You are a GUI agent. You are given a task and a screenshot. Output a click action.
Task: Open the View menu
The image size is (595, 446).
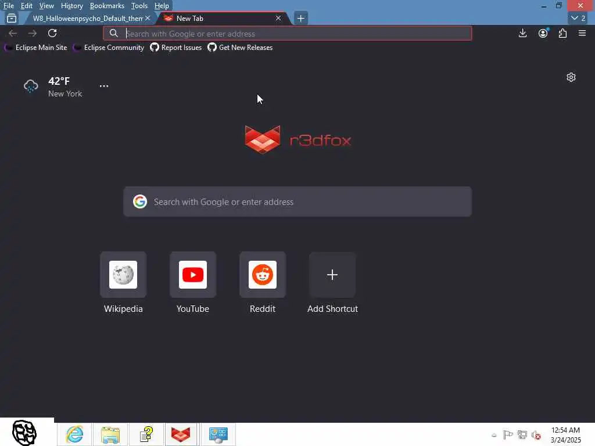[x=46, y=6]
